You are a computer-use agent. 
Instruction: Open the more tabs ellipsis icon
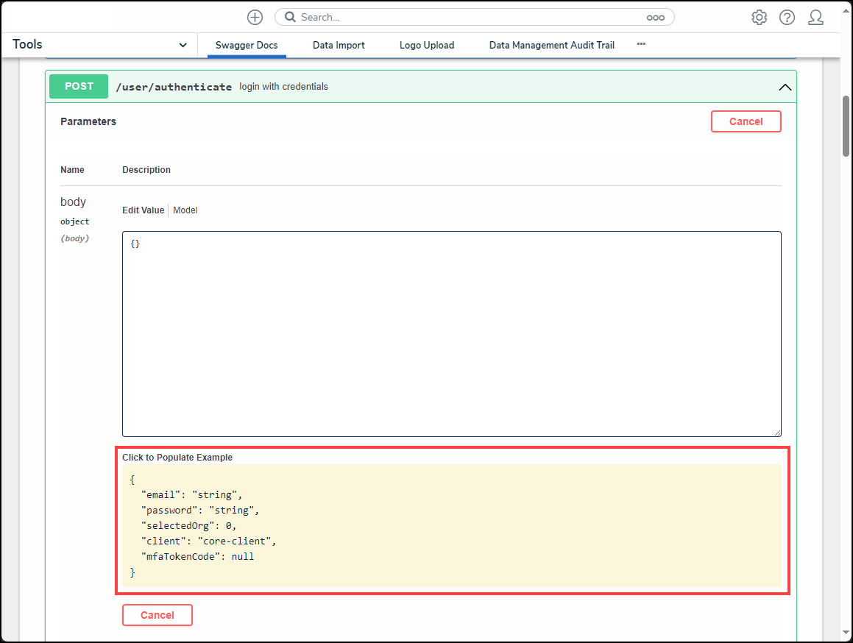point(641,45)
